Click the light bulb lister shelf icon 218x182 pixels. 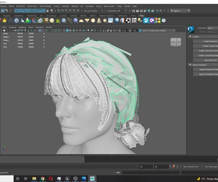[140, 21]
